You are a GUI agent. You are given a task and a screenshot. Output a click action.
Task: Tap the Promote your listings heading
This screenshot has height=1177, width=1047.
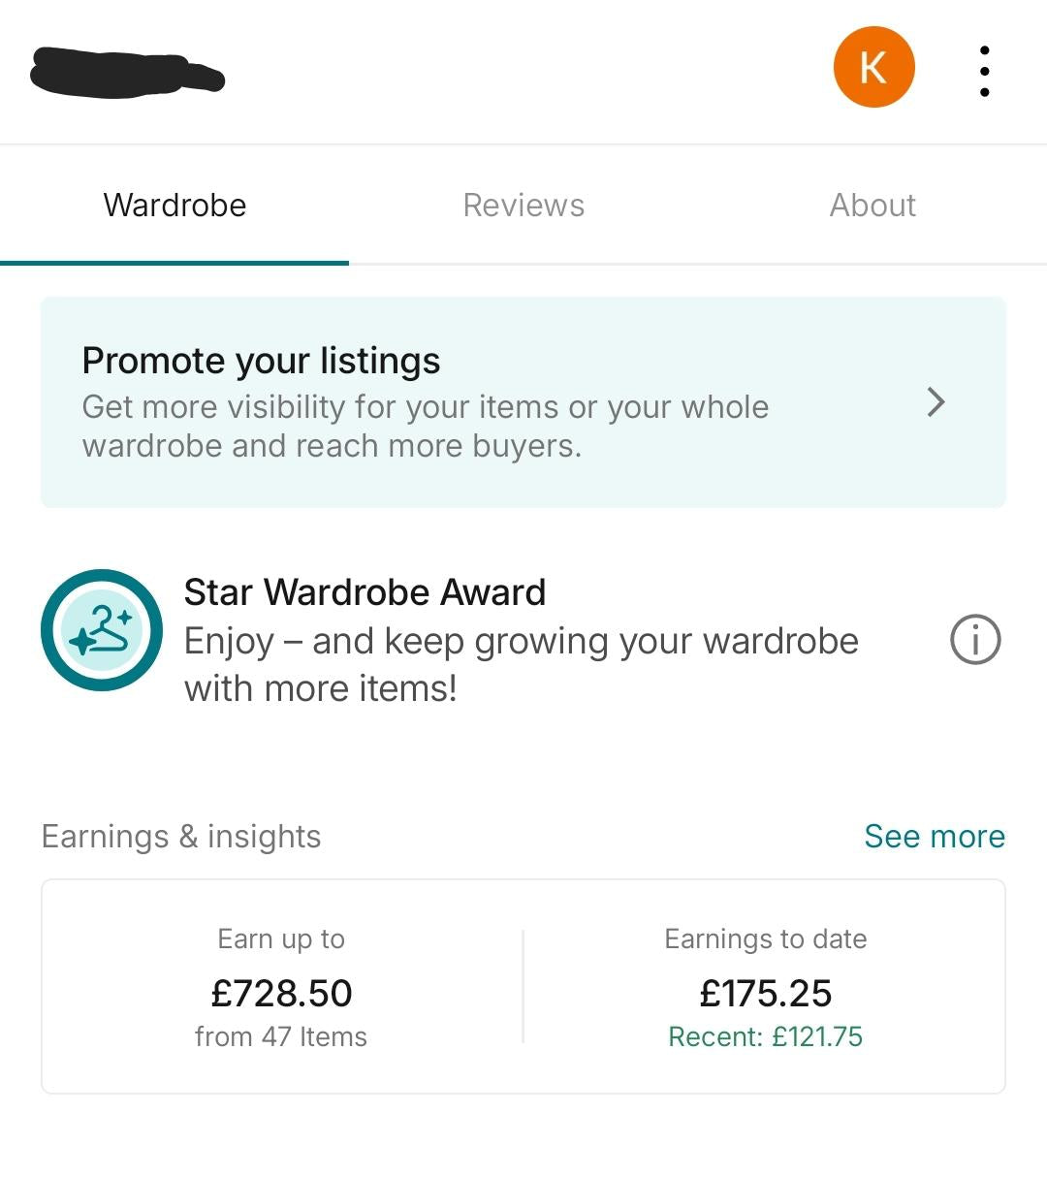pos(261,361)
